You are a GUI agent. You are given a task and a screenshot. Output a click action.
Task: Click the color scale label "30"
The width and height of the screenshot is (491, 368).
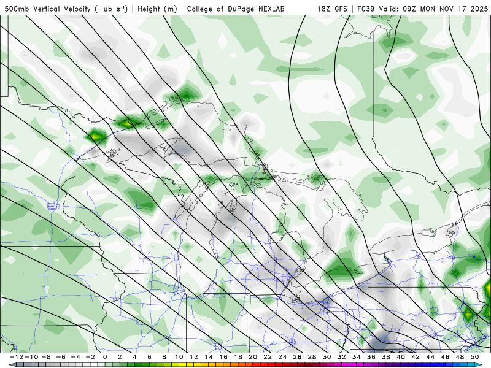[327, 357]
